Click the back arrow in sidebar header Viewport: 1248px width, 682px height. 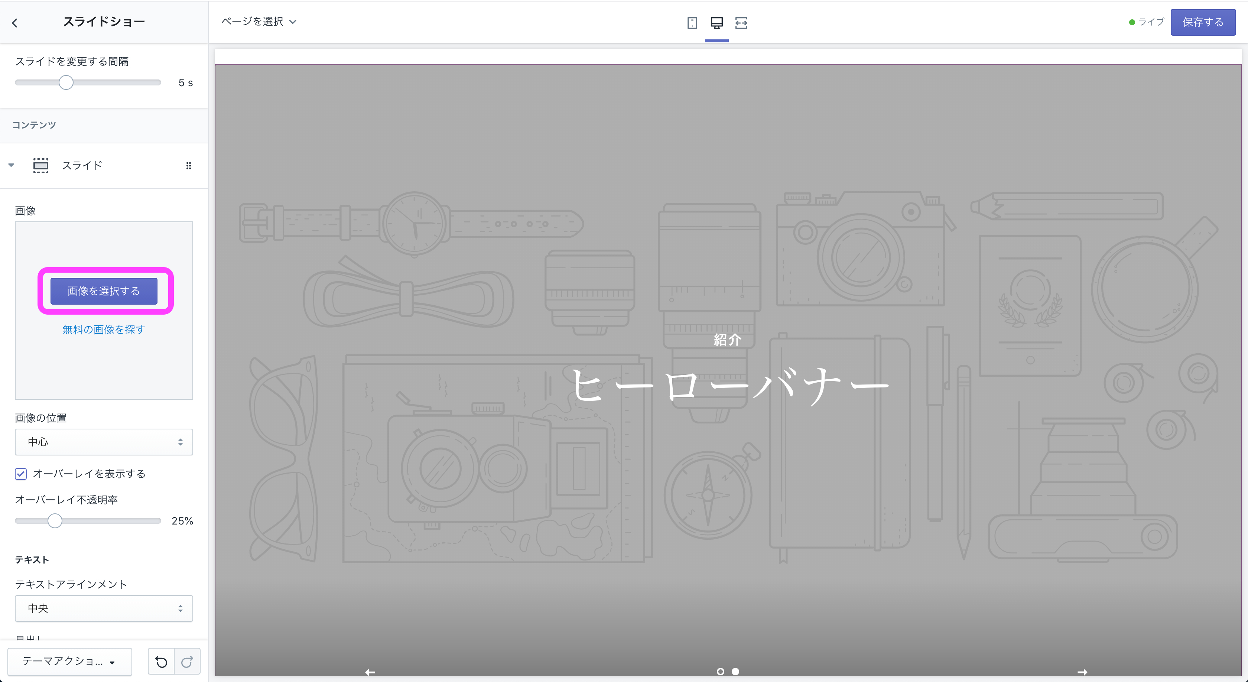click(15, 23)
